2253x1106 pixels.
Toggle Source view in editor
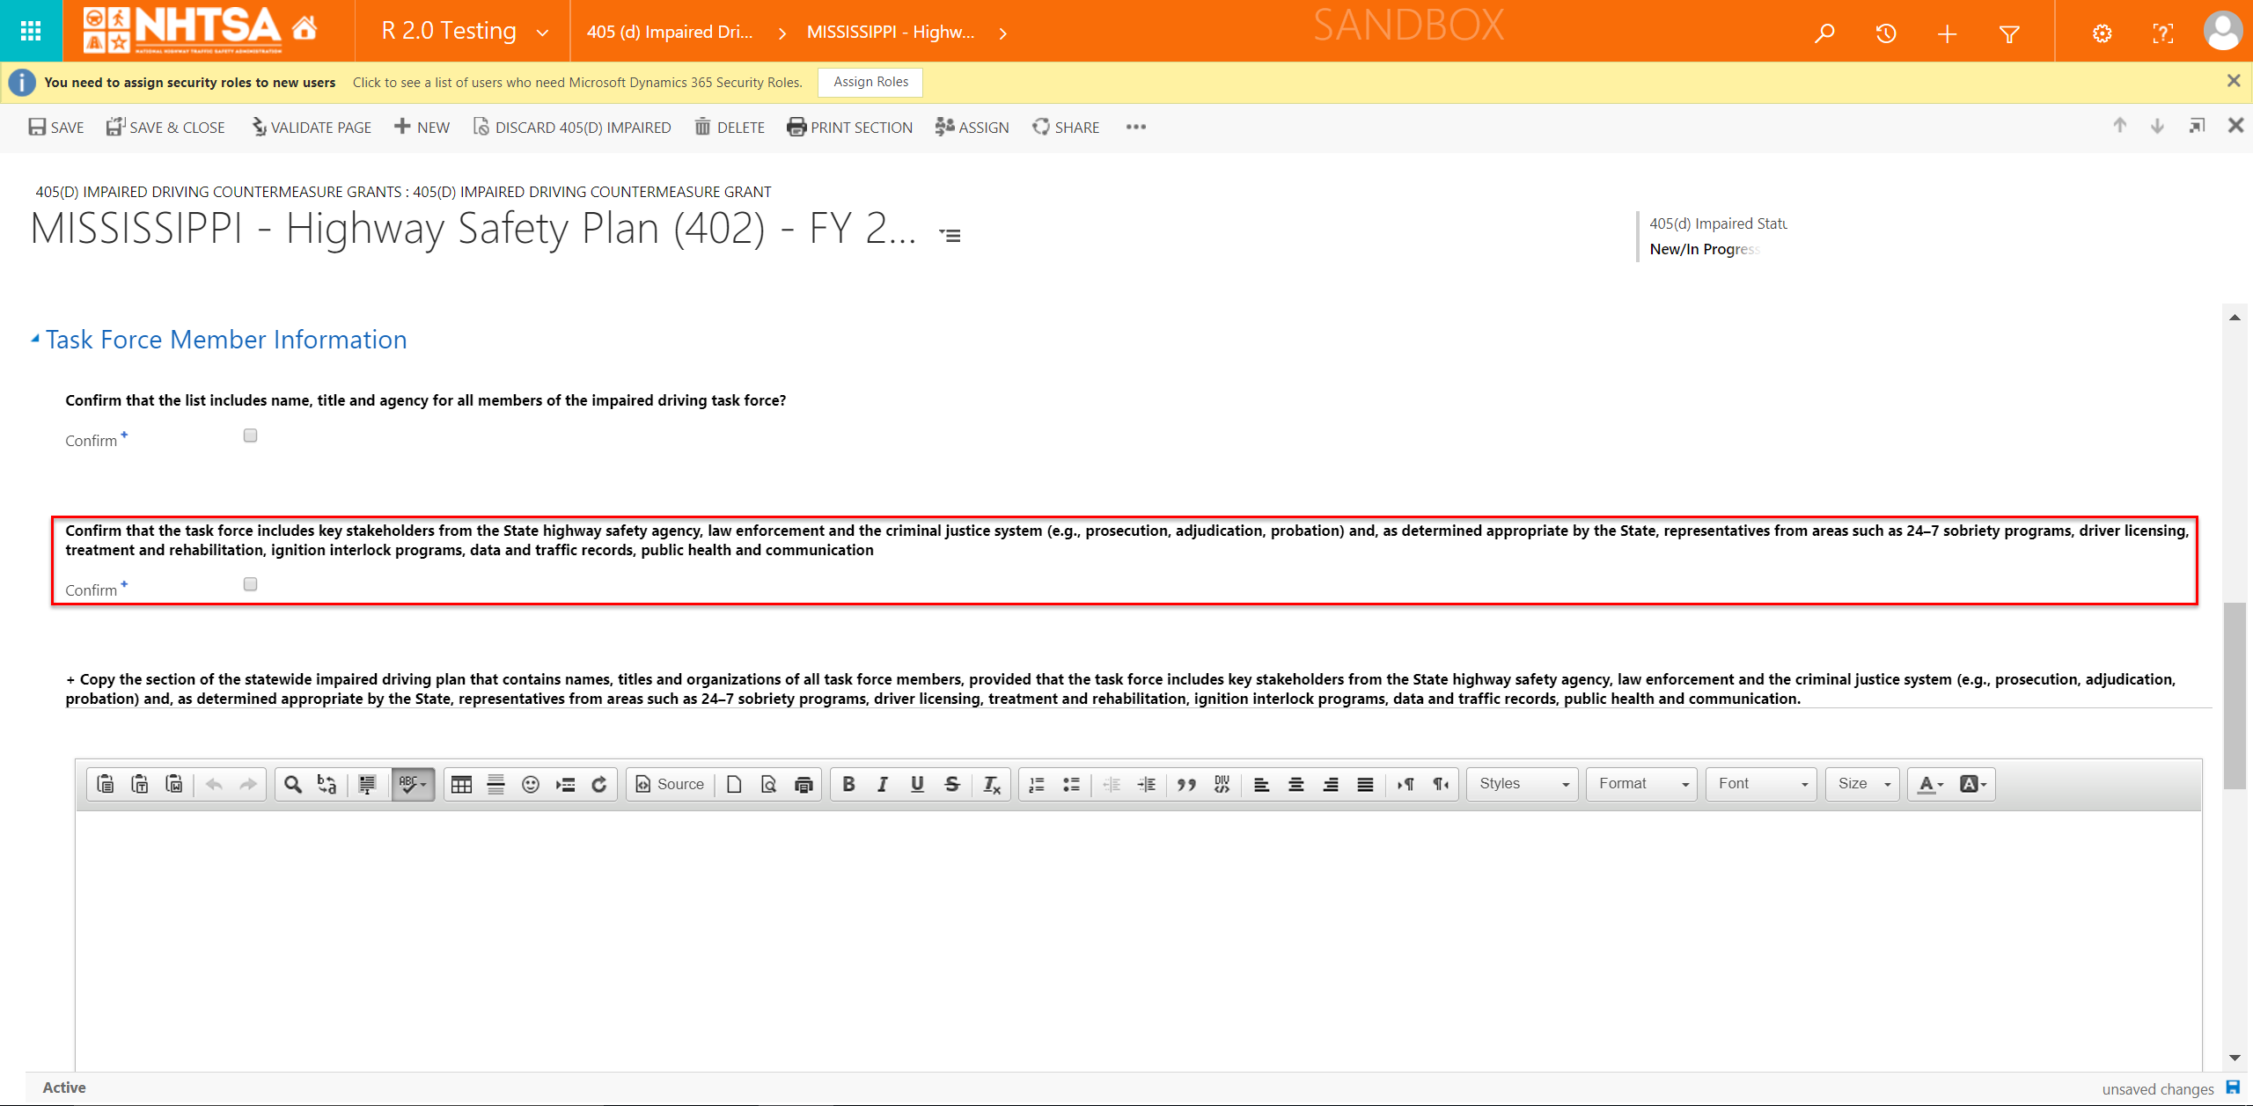(670, 784)
